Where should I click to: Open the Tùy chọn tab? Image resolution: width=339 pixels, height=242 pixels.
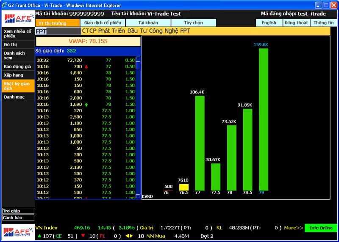(x=194, y=23)
